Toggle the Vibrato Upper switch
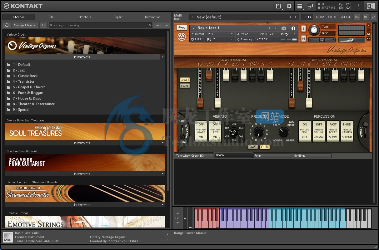Screen dimensions: 379x250 [215, 131]
